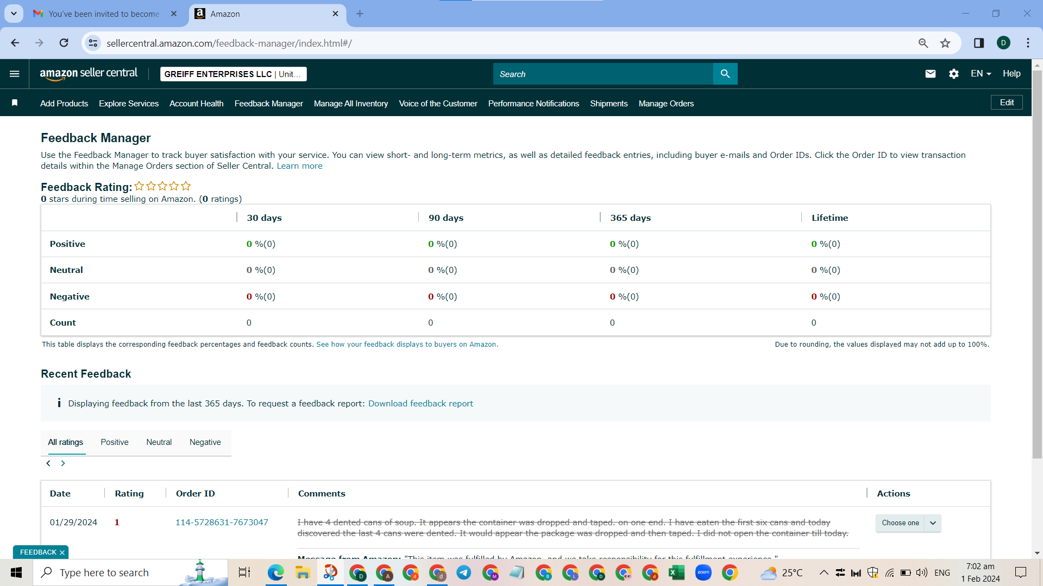View site information icon in address bar

click(x=93, y=43)
